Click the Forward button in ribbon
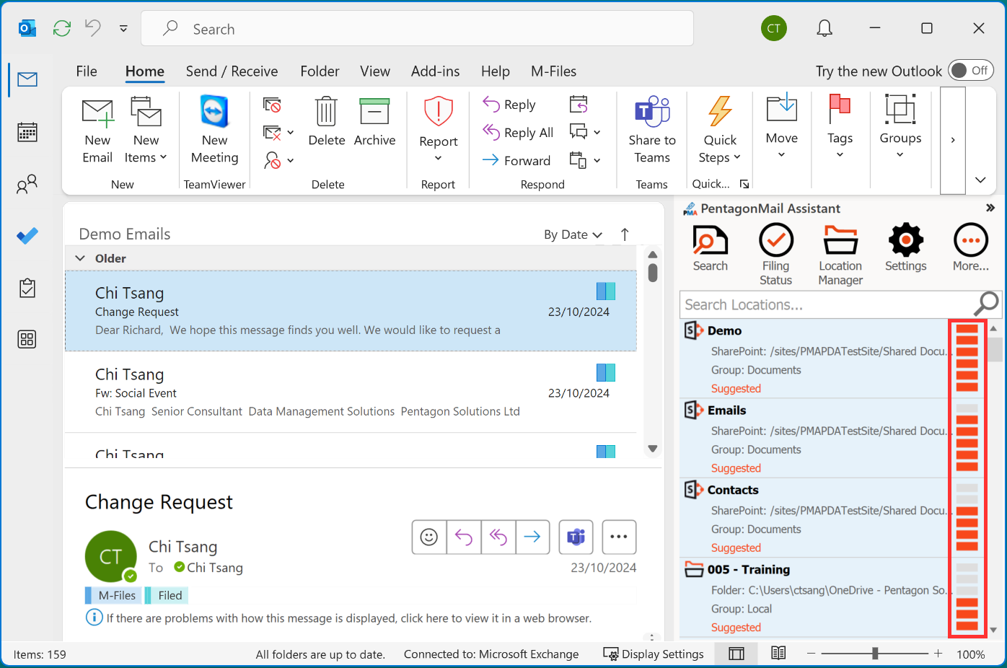Screen dimensions: 1007x668 coord(516,160)
